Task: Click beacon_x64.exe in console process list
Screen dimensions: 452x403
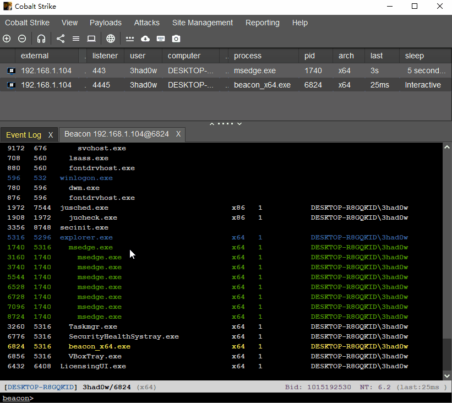Action: click(x=100, y=346)
